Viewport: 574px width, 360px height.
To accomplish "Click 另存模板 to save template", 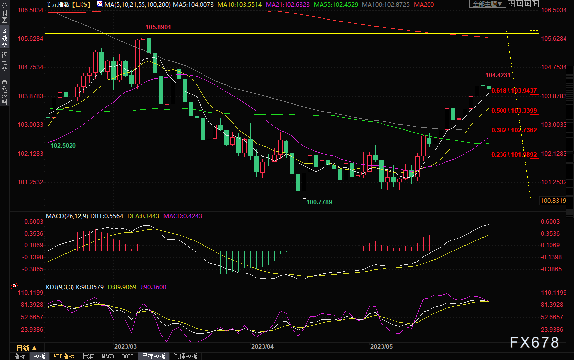I will coord(154,356).
